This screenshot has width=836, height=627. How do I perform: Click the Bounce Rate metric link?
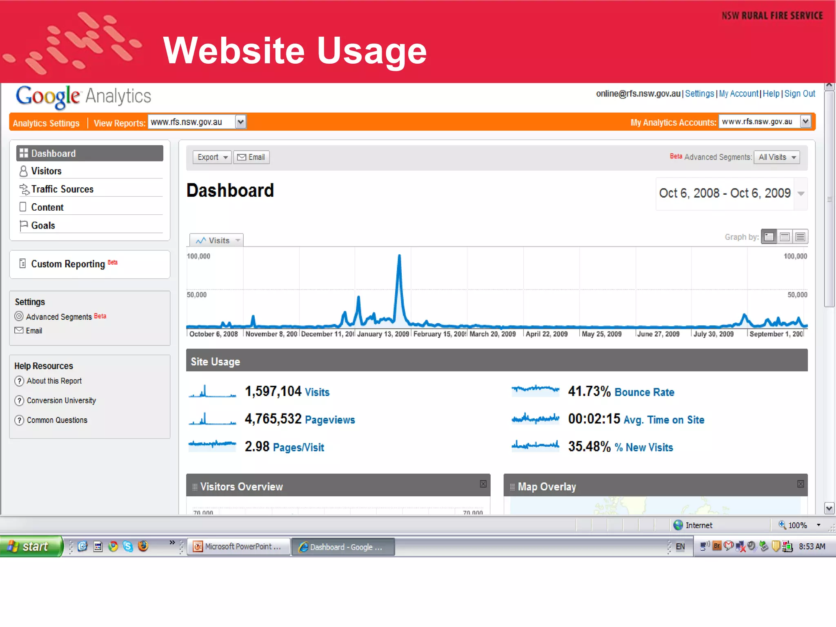click(x=644, y=392)
